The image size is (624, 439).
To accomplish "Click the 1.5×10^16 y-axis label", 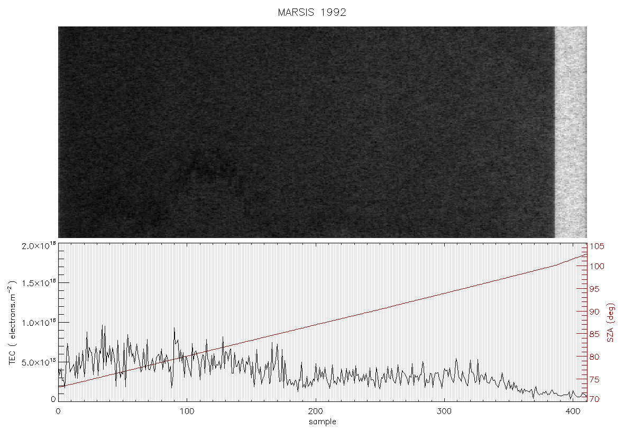I will [39, 282].
